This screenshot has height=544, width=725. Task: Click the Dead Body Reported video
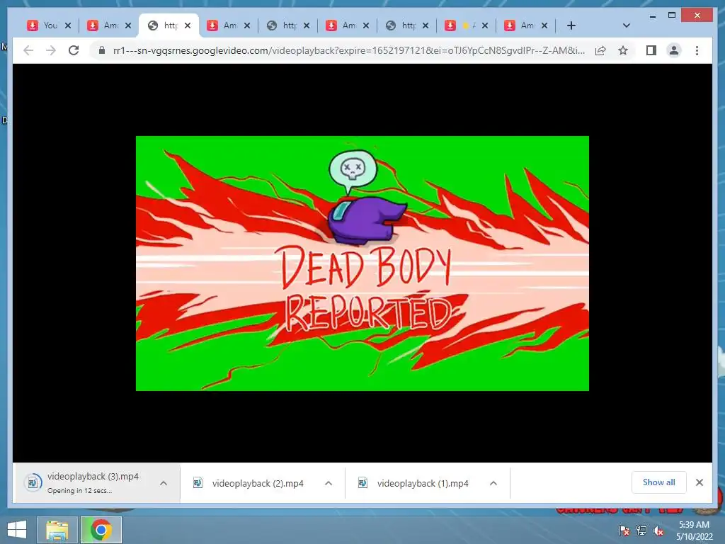tap(362, 263)
